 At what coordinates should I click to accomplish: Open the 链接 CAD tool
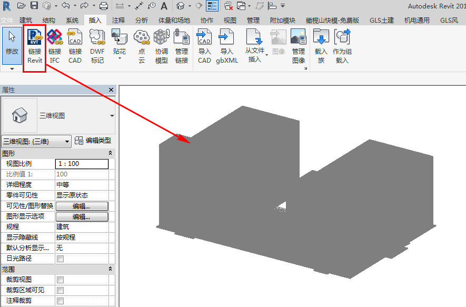[x=75, y=47]
